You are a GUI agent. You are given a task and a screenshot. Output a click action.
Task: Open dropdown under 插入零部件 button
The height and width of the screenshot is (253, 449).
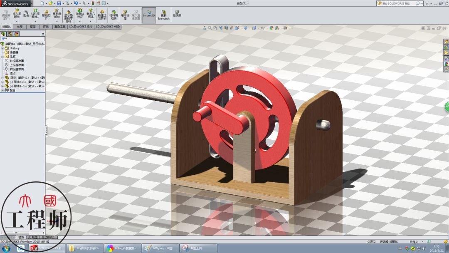click(x=17, y=22)
